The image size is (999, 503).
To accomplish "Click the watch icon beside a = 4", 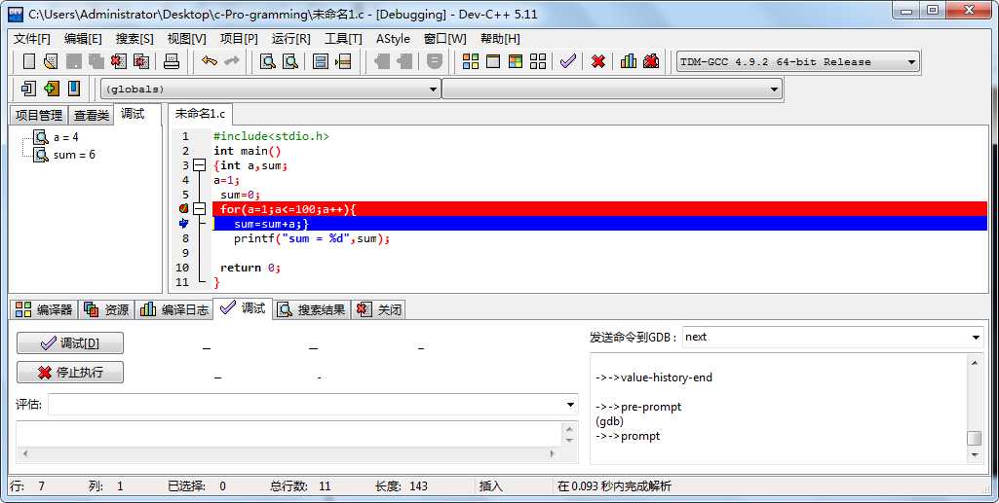I will [x=41, y=137].
